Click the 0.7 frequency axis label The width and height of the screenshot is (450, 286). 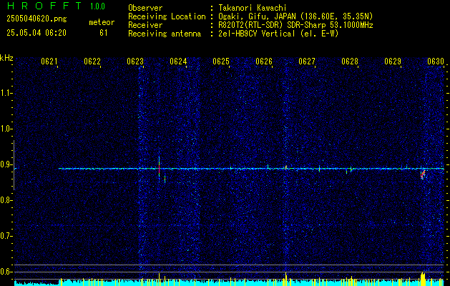(x=6, y=236)
